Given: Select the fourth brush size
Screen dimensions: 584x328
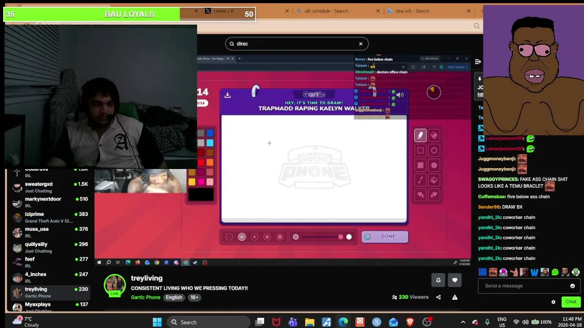Looking at the screenshot, I should (x=267, y=237).
